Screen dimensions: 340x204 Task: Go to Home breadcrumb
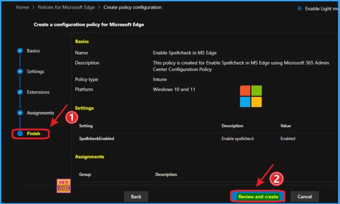coord(22,7)
